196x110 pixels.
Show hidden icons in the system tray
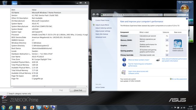(x=172, y=108)
